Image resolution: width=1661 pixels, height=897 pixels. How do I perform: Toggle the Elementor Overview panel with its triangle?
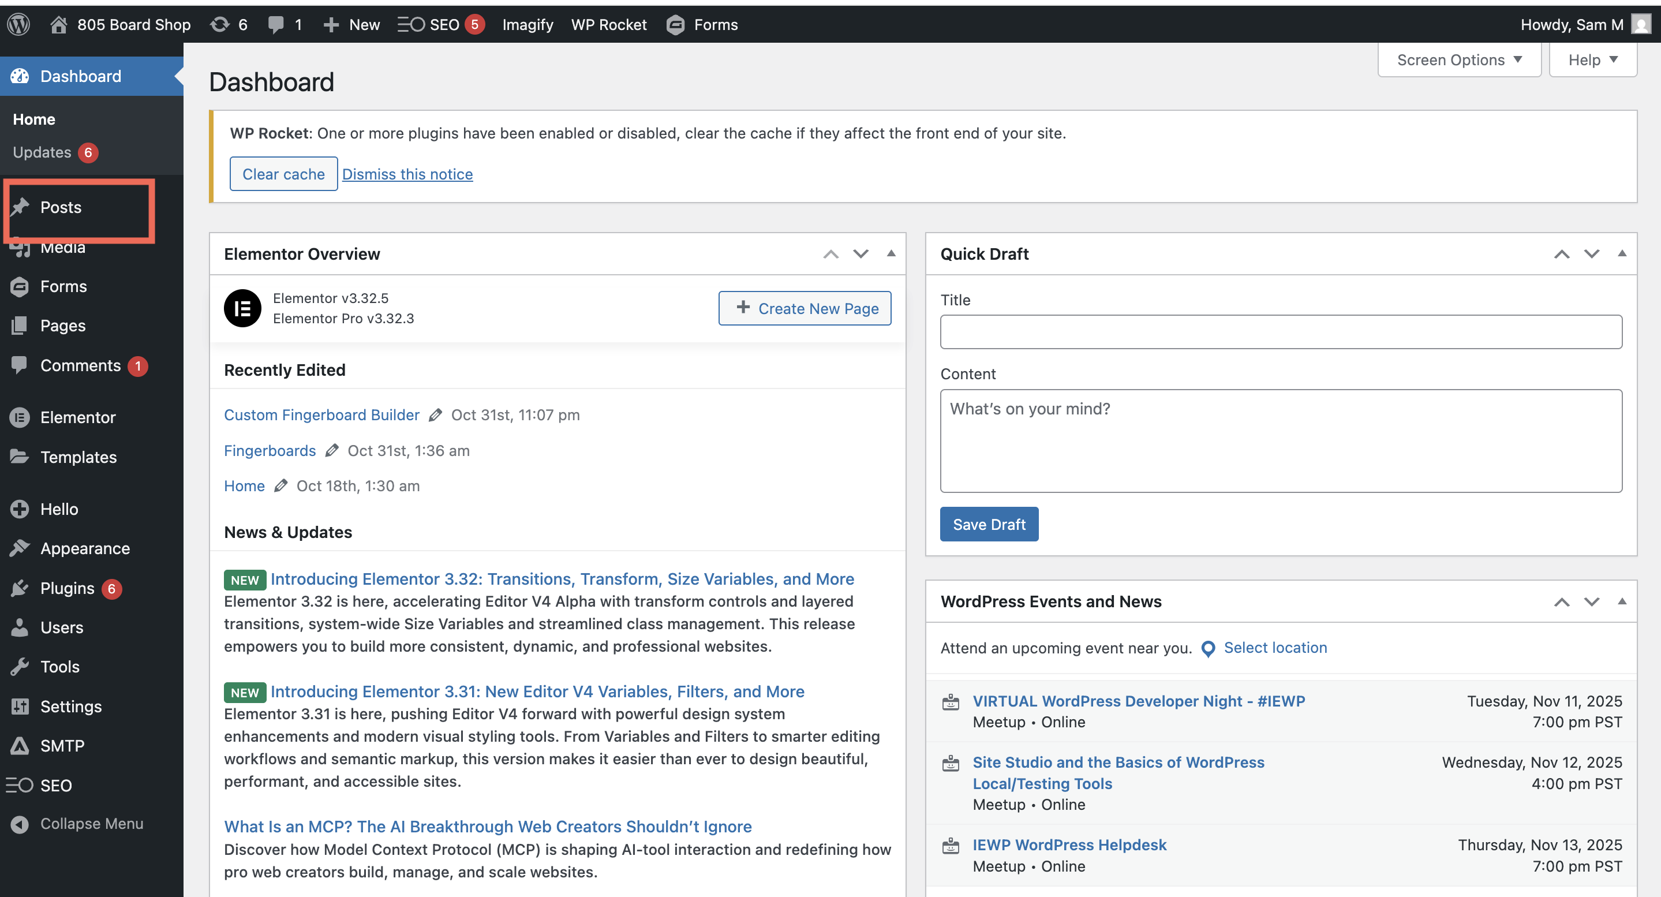tap(891, 253)
